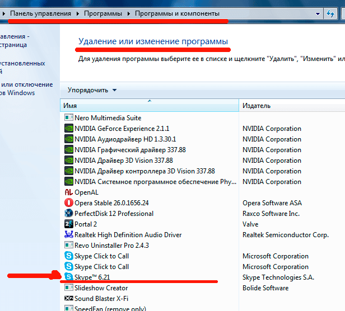
Task: Click the refresh button beside address bar
Action: [330, 14]
